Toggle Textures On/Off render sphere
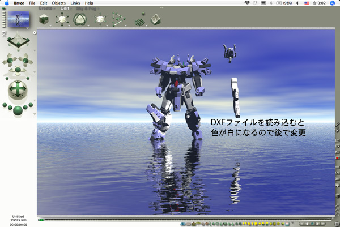 (x=5, y=105)
